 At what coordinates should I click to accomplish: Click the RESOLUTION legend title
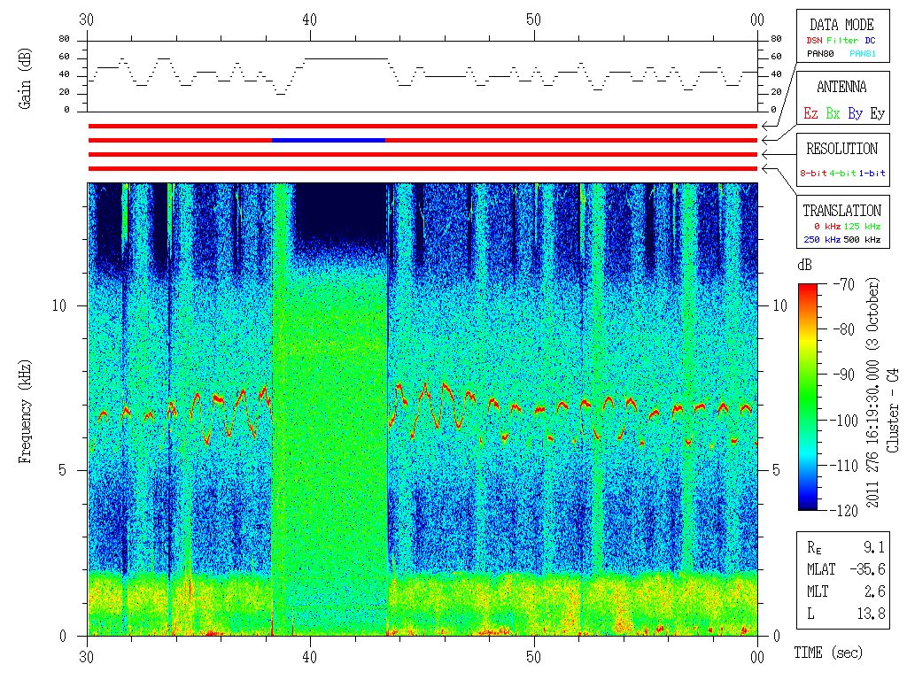point(841,149)
